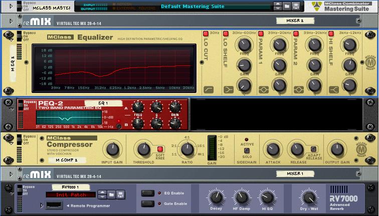Click the Param 1 bell curve icon
This screenshot has width=379, height=216.
(x=264, y=89)
